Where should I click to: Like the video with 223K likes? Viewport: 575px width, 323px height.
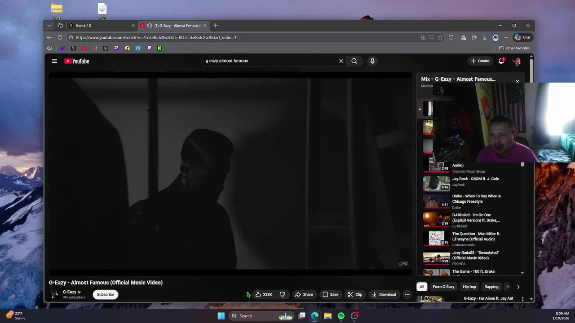tap(264, 295)
